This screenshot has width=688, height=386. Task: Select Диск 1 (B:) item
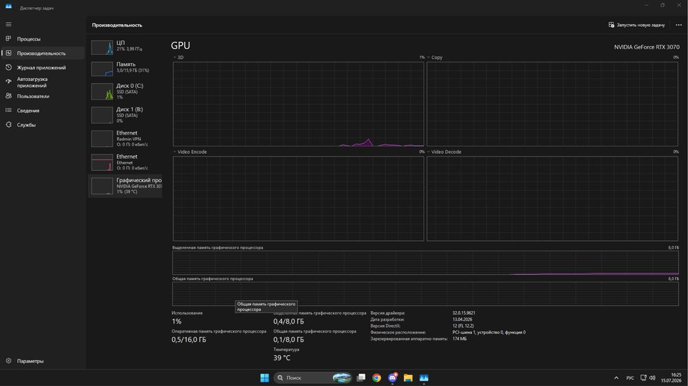pyautogui.click(x=125, y=115)
